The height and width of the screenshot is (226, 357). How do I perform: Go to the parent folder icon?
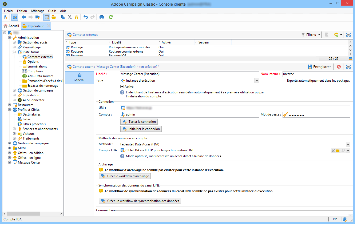click(37, 17)
